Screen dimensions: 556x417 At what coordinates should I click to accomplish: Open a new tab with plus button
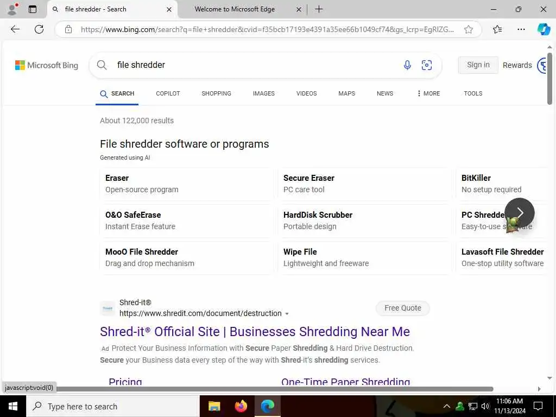[x=319, y=9]
